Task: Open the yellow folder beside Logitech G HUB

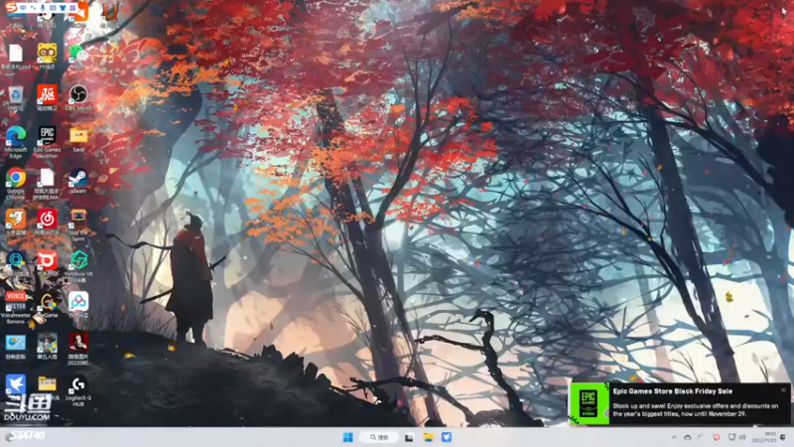Action: (x=47, y=385)
